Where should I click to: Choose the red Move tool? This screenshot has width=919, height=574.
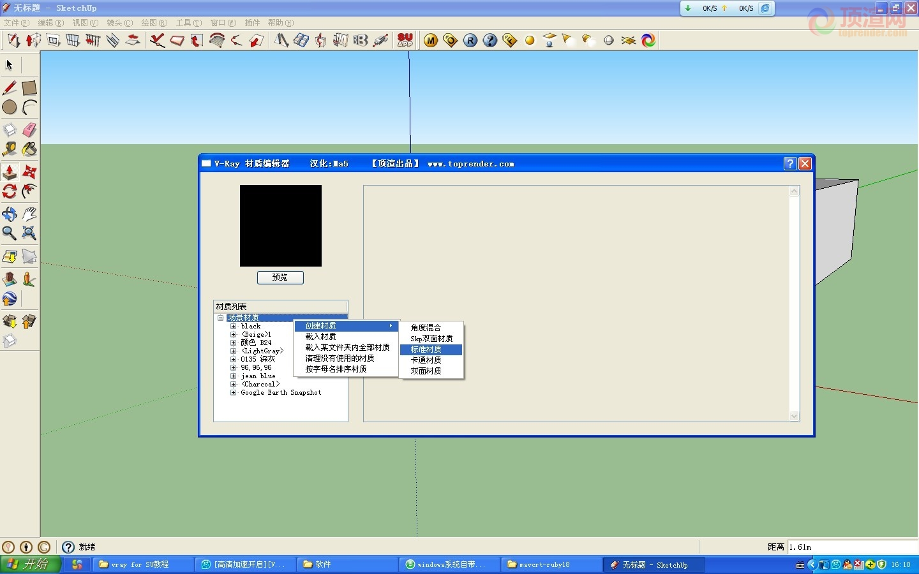click(x=29, y=172)
